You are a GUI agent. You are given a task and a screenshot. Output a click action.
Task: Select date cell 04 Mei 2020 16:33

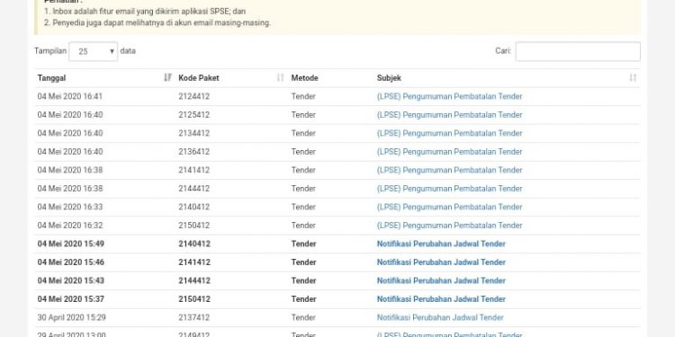pos(69,207)
